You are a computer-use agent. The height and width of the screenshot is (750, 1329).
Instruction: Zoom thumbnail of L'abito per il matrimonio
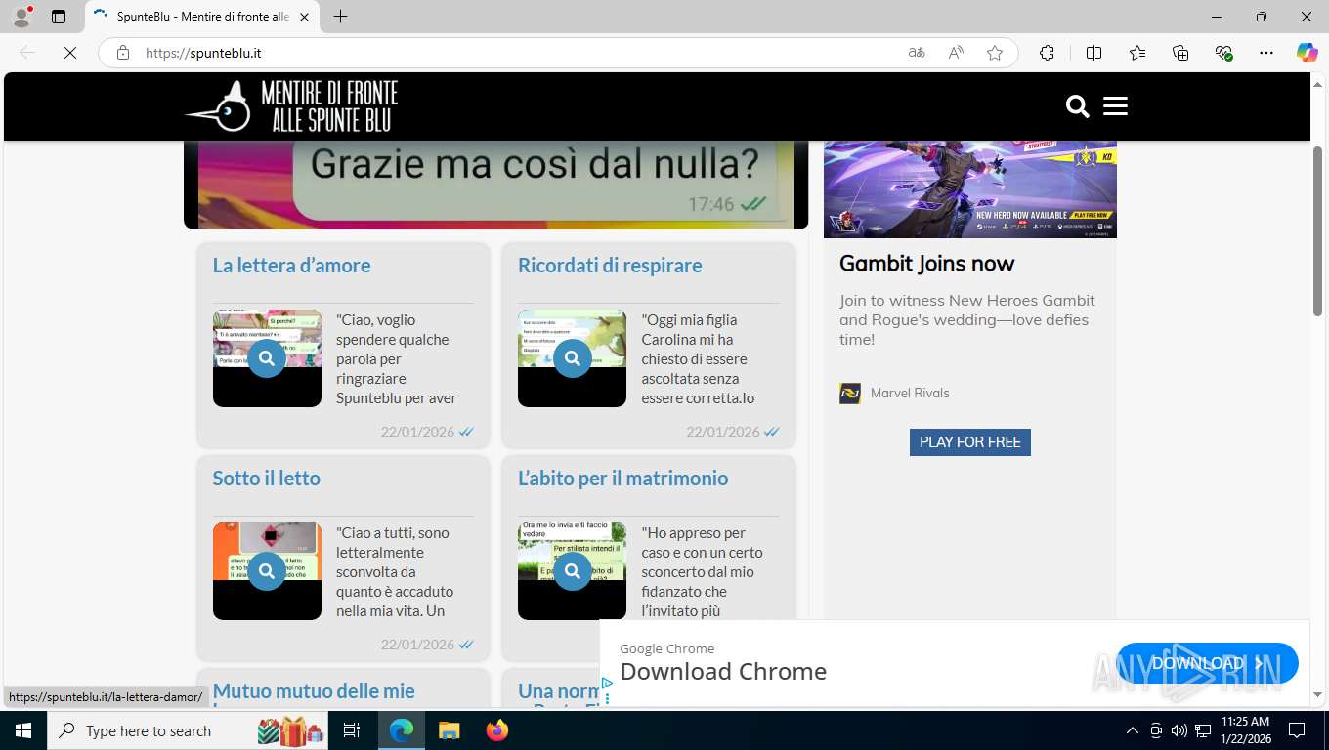pos(572,571)
